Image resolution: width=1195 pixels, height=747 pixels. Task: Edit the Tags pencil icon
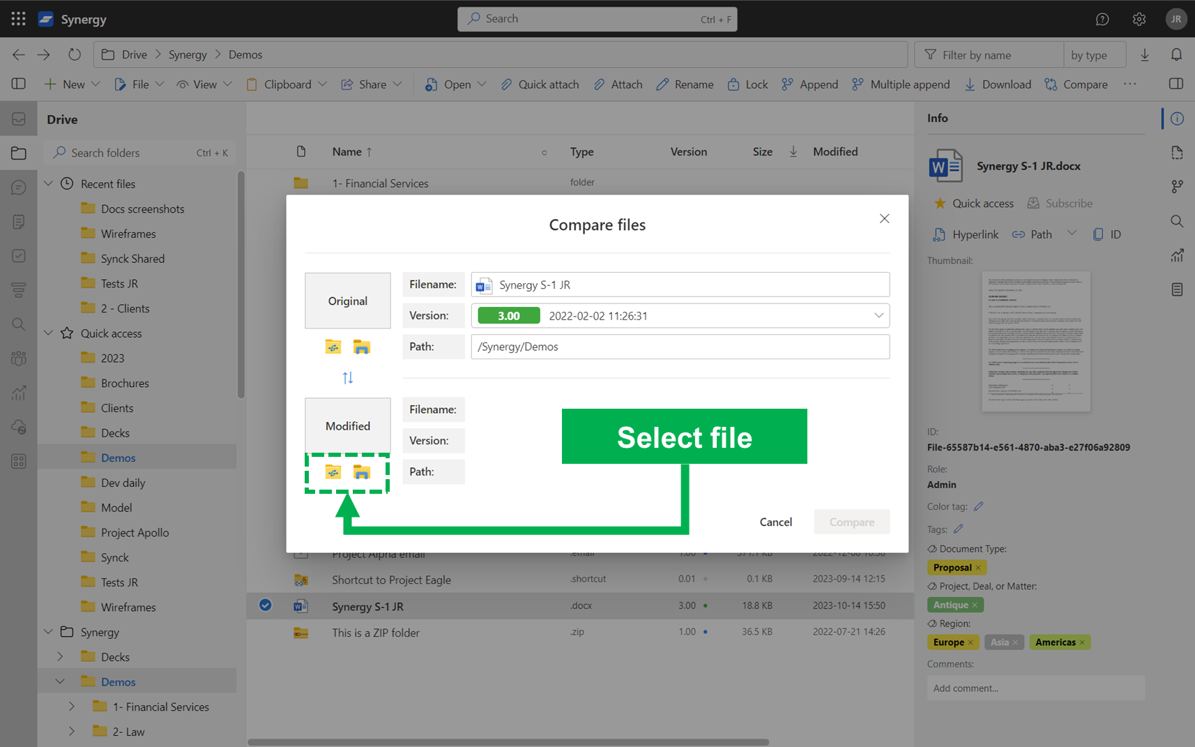pyautogui.click(x=959, y=529)
